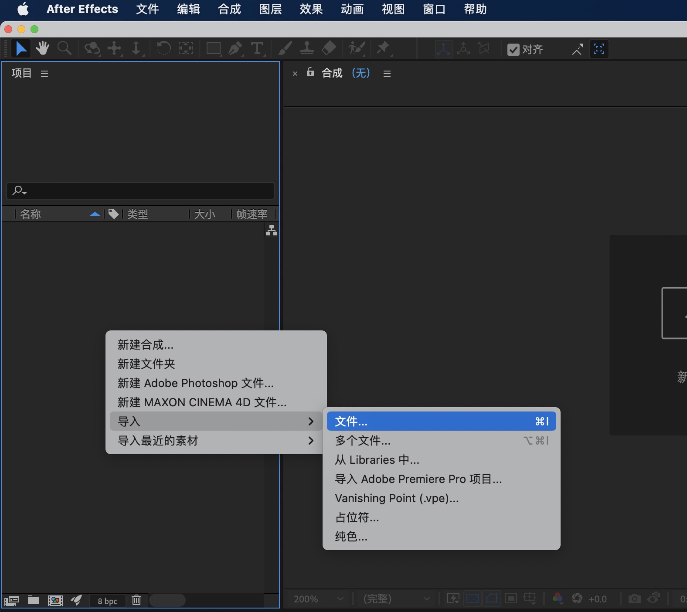The width and height of the screenshot is (687, 612).
Task: Open the 合成 (无) viewer dropdown
Action: point(346,73)
